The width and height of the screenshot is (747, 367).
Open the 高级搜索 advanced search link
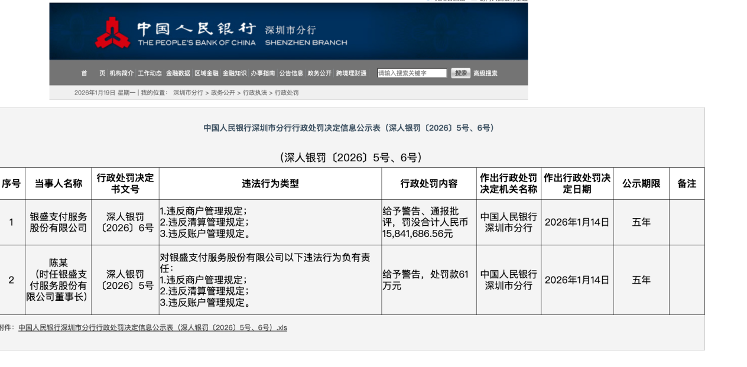(485, 73)
